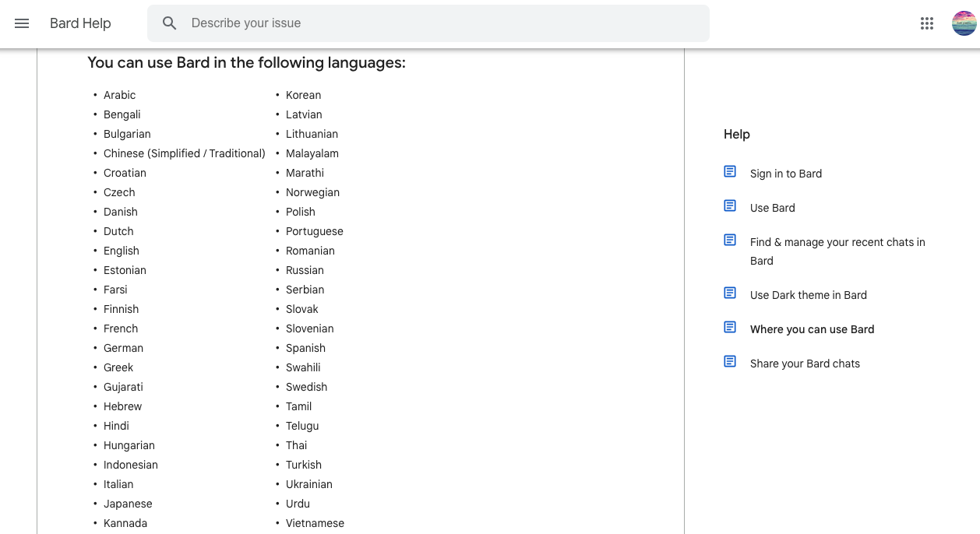Image resolution: width=980 pixels, height=534 pixels.
Task: Click article icon beside Sign in to Bard
Action: tap(730, 171)
